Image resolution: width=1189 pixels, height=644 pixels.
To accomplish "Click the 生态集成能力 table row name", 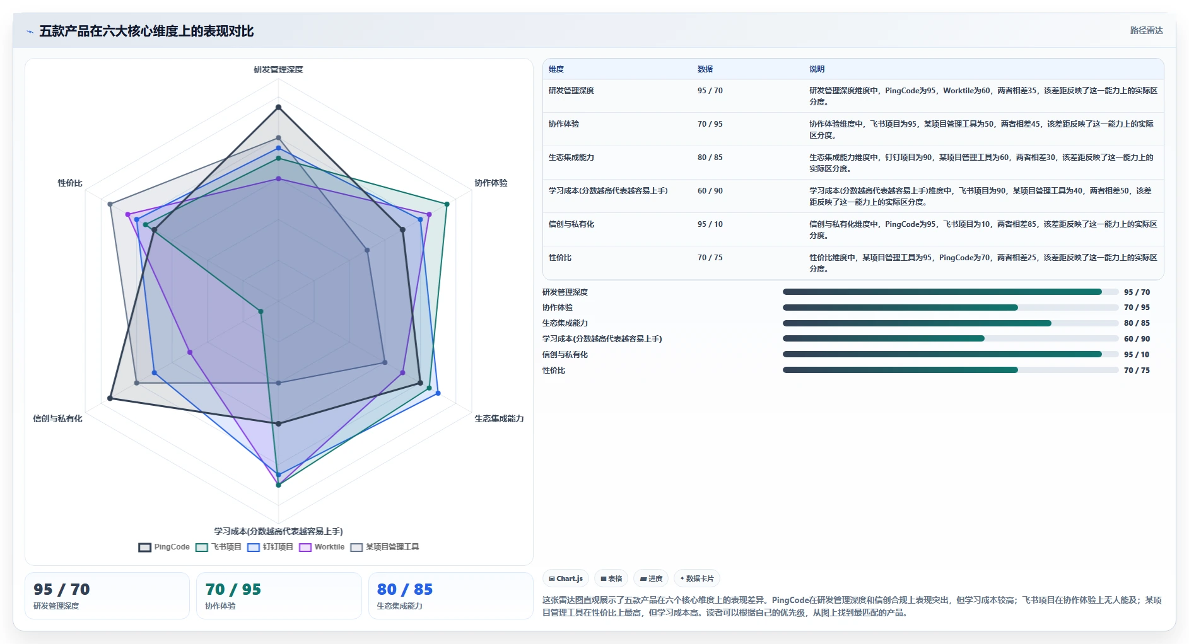I will 571,158.
